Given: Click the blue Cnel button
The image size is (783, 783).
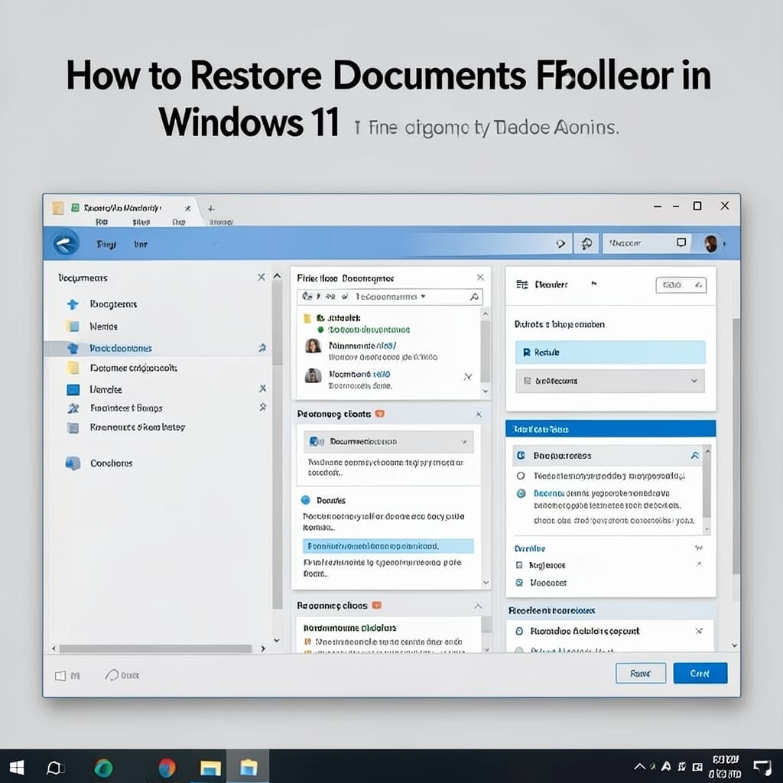Looking at the screenshot, I should [700, 673].
